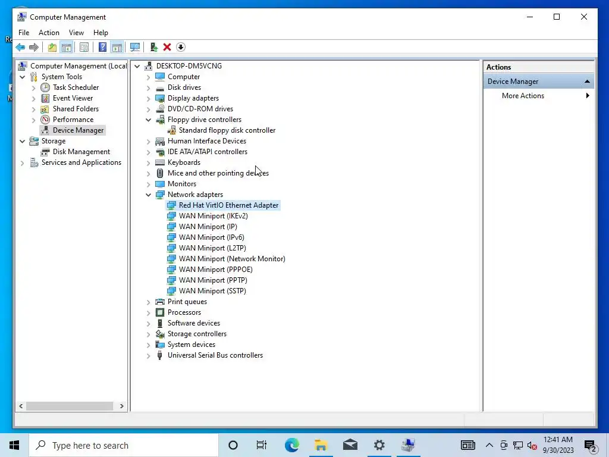Image resolution: width=609 pixels, height=457 pixels.
Task: Select the Monitors category
Action: [x=182, y=184]
